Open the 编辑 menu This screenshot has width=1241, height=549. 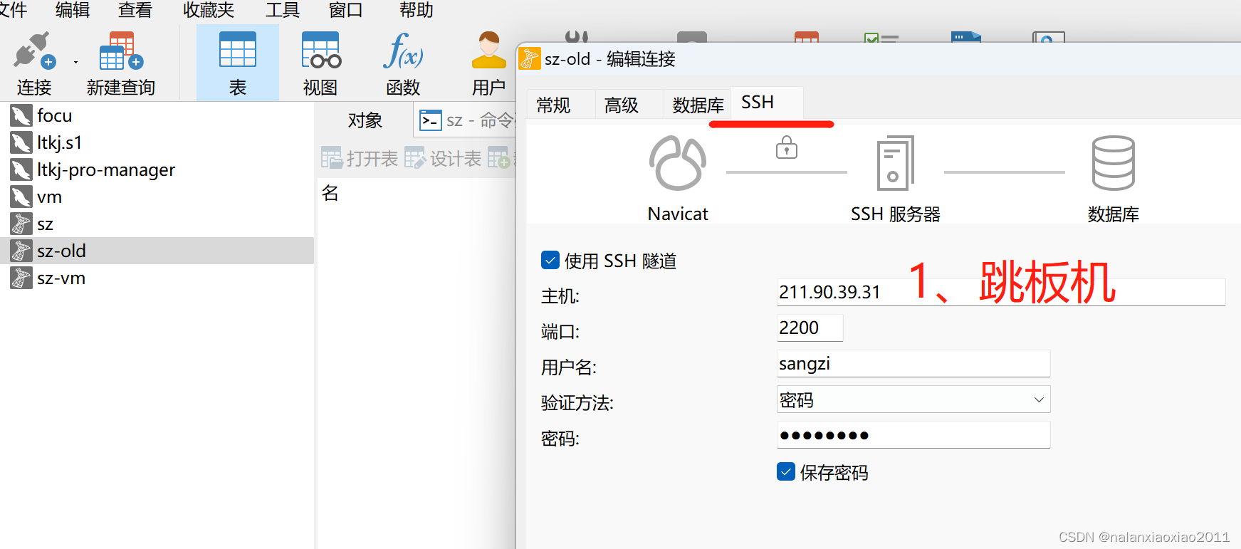73,10
